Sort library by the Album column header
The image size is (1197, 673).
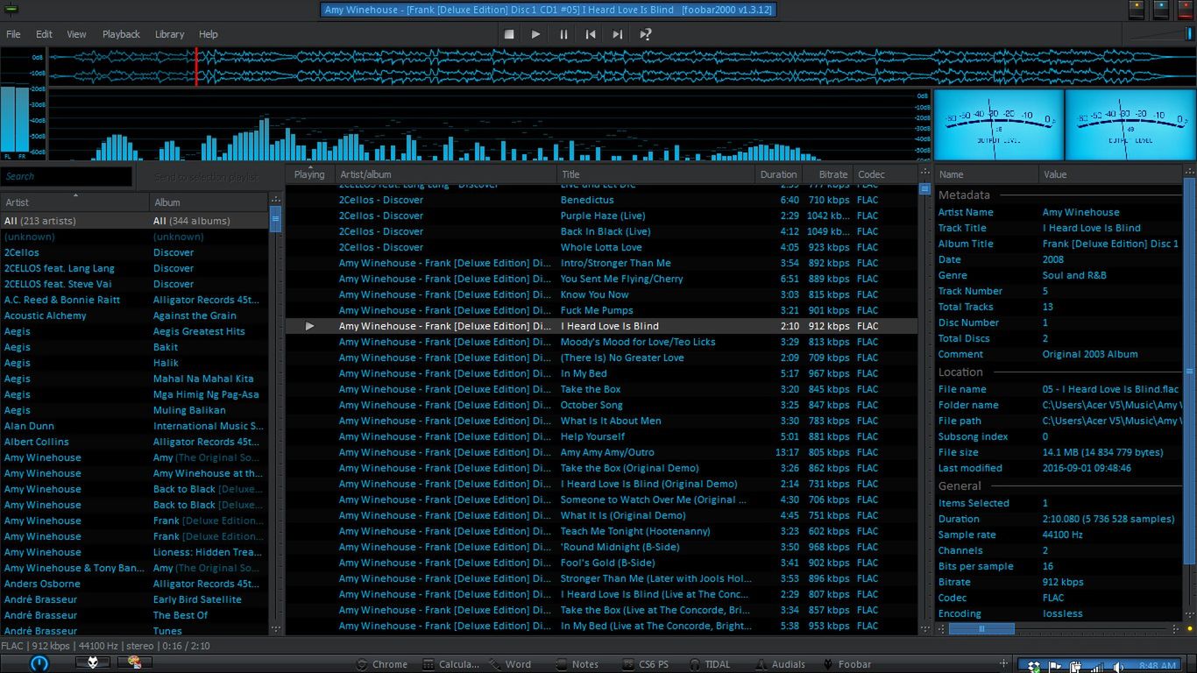pos(209,202)
